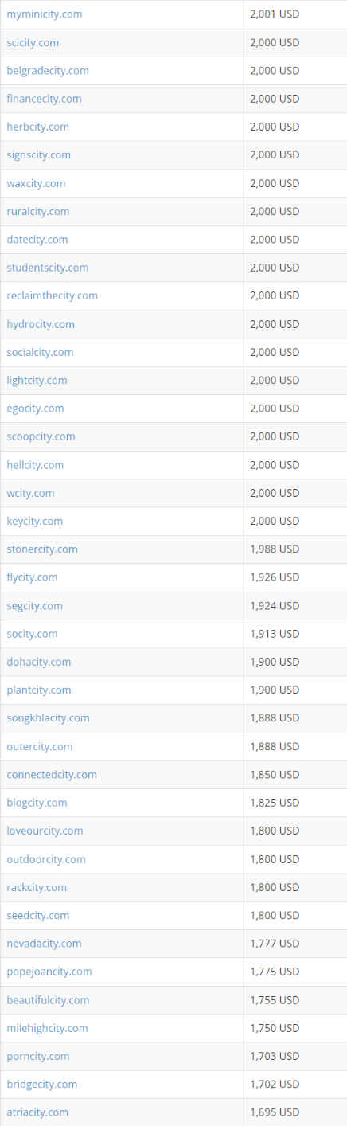Click milehighcity.com link
347x1126 pixels.
point(48,1028)
